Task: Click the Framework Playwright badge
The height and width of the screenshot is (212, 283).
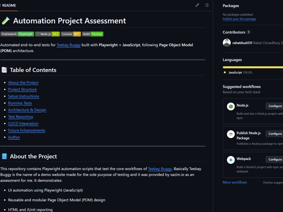Action: point(17,34)
